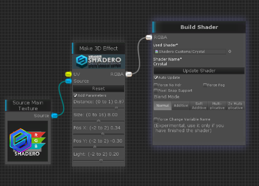Click the RGBA input connector on Build Shader
This screenshot has width=259, height=186.
point(149,37)
